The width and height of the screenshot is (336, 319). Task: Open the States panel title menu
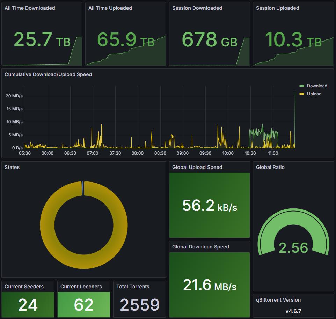[12, 167]
